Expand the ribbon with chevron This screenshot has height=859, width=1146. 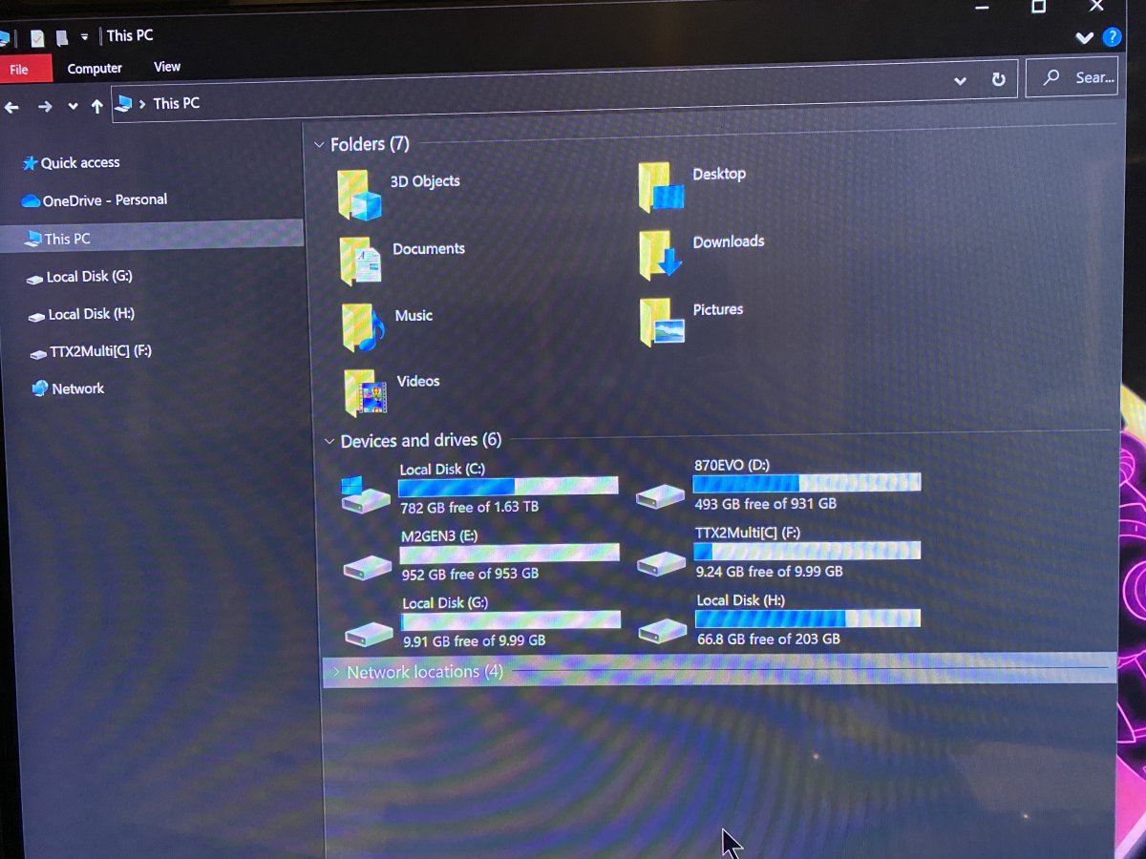pos(1085,38)
